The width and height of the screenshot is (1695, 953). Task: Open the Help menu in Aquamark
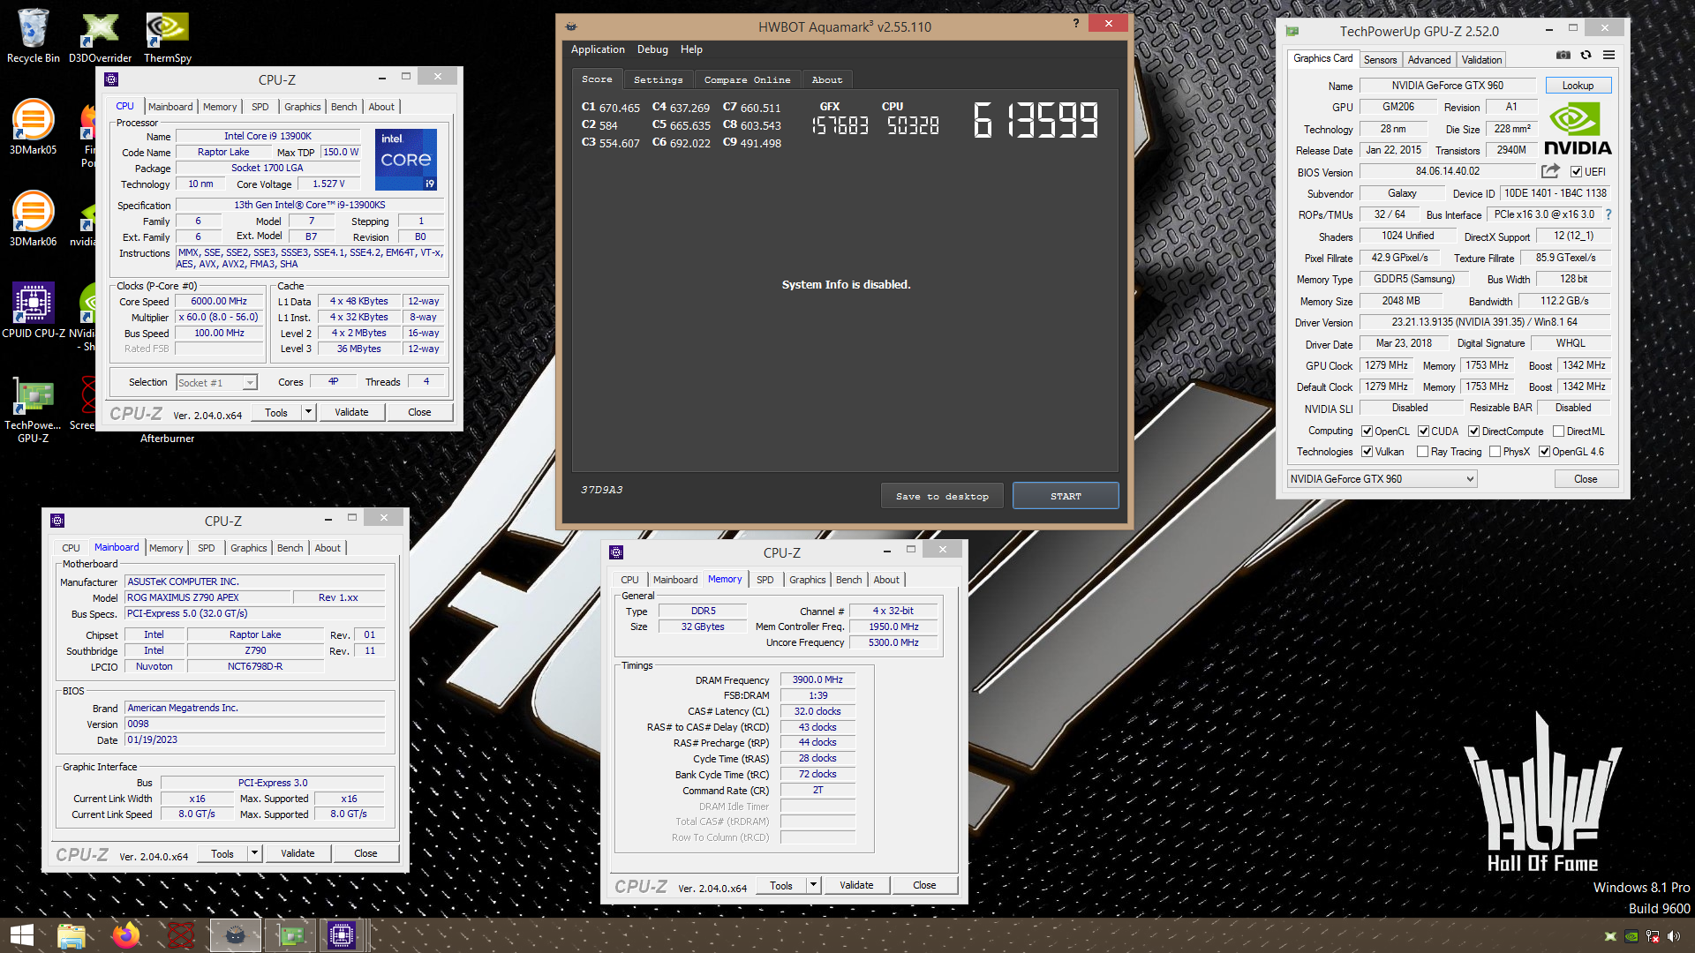click(x=691, y=49)
